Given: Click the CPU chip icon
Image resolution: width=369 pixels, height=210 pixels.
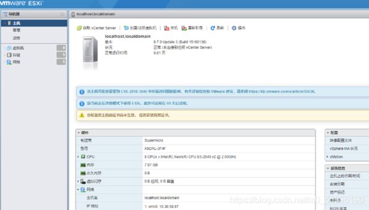Looking at the screenshot, I should pyautogui.click(x=83, y=157).
